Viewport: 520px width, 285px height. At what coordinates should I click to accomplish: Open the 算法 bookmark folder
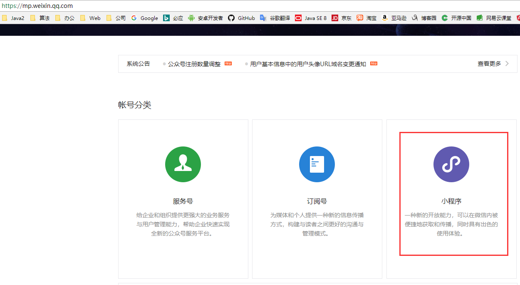click(40, 18)
